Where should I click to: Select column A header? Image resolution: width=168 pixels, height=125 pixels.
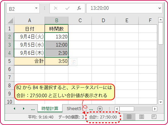point(29,21)
